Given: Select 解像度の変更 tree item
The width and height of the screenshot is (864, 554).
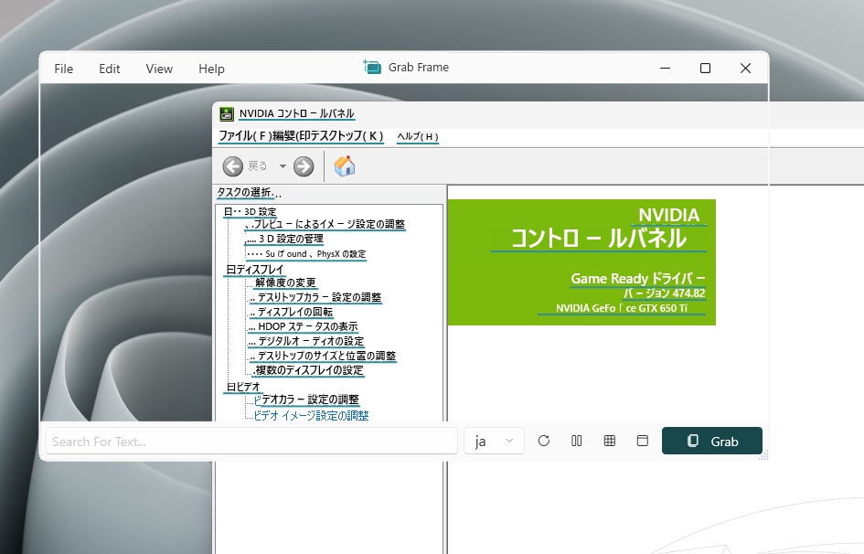Looking at the screenshot, I should [x=285, y=282].
